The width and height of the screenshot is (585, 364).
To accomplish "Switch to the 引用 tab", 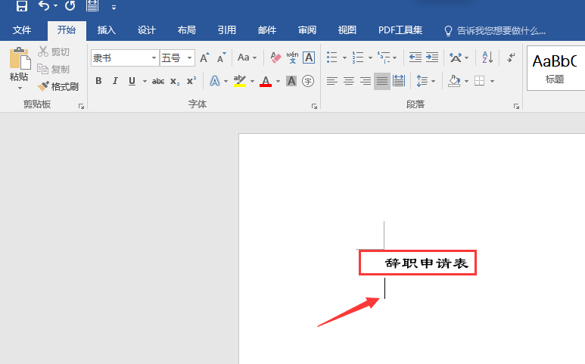I will [227, 30].
